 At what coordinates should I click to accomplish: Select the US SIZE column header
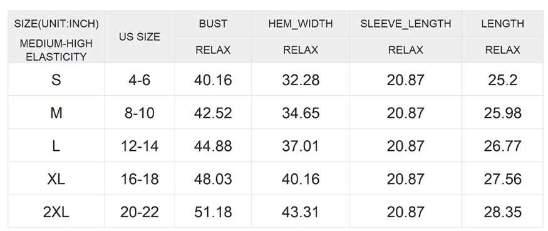click(x=140, y=37)
